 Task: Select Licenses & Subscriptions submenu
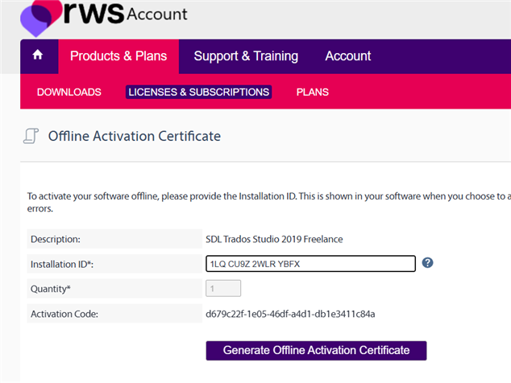(199, 92)
